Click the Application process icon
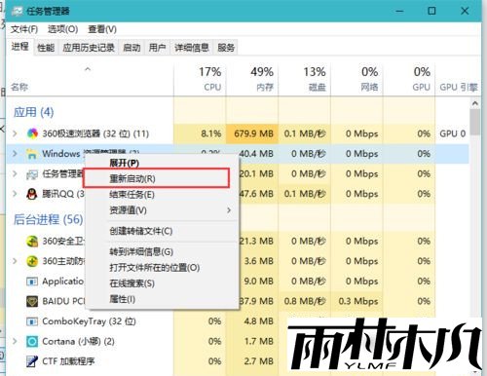 [32, 282]
